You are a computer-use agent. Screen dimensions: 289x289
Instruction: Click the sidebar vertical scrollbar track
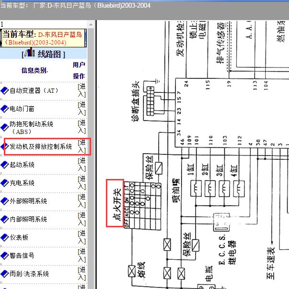tap(91, 158)
